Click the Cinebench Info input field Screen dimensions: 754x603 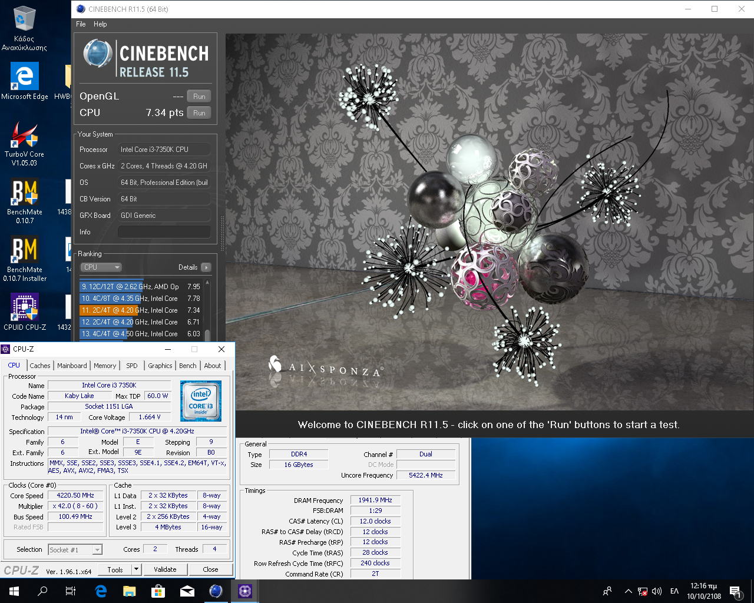164,232
